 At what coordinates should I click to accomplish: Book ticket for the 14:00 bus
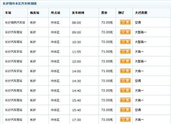coord(125,71)
